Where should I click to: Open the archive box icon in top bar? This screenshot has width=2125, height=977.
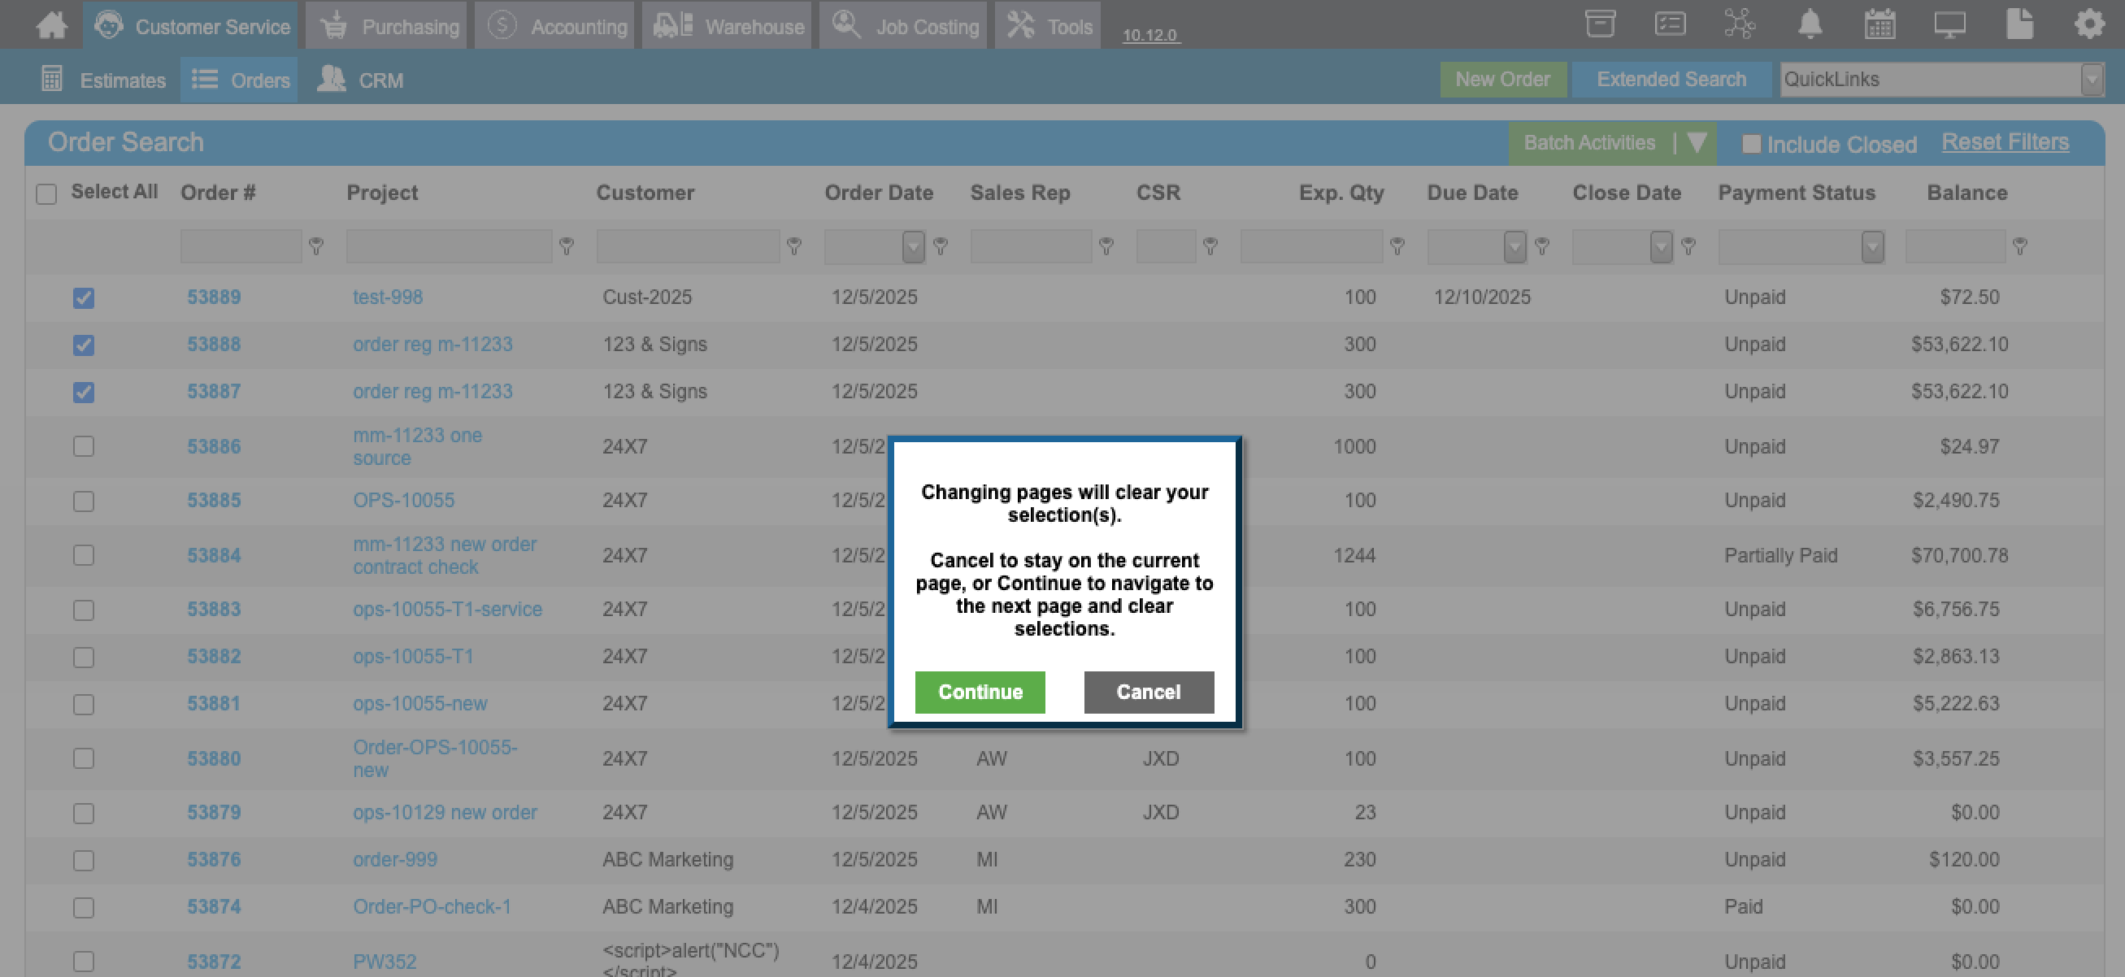pos(1600,24)
